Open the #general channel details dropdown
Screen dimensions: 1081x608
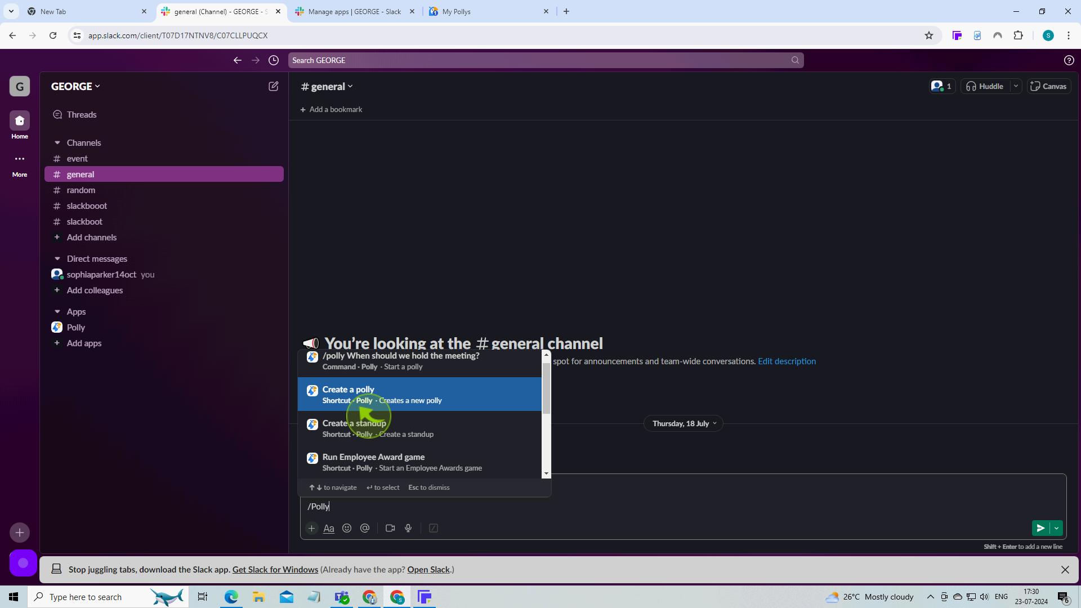(x=327, y=86)
